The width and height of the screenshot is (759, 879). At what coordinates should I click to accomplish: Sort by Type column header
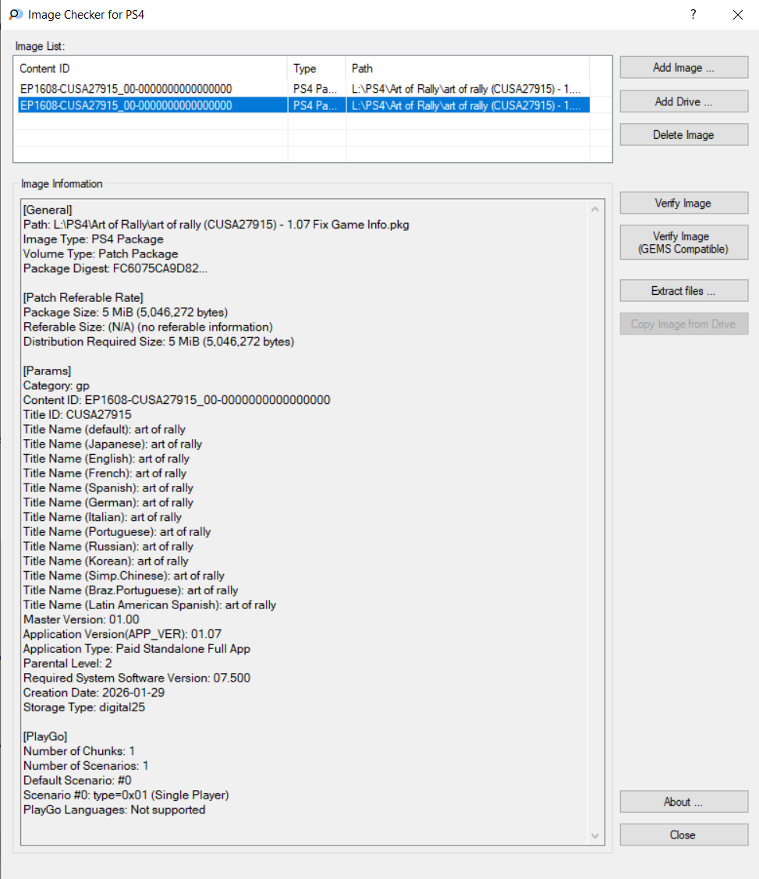(317, 69)
